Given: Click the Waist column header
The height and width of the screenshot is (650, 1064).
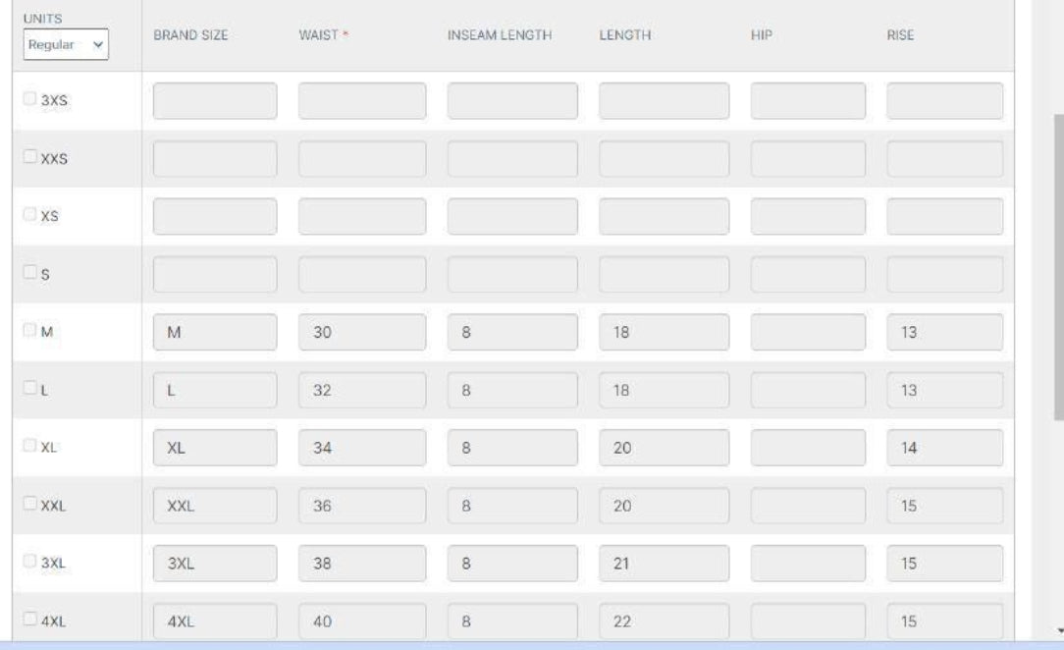Looking at the screenshot, I should pos(321,32).
